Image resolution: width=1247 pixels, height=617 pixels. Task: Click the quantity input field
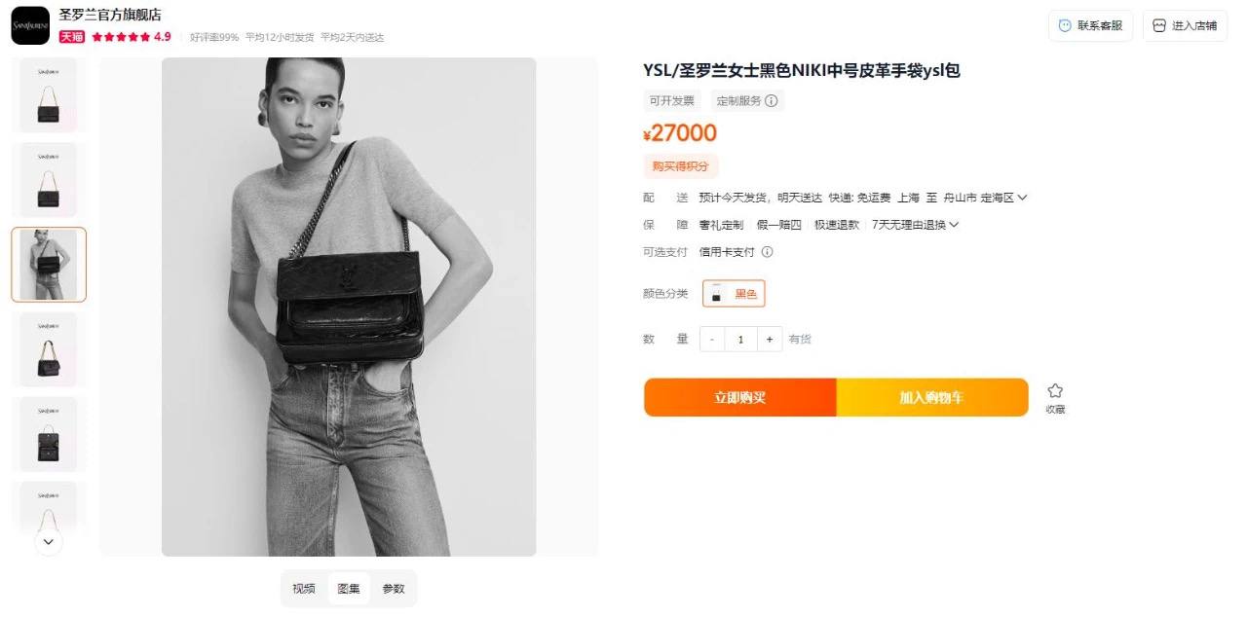(x=740, y=339)
